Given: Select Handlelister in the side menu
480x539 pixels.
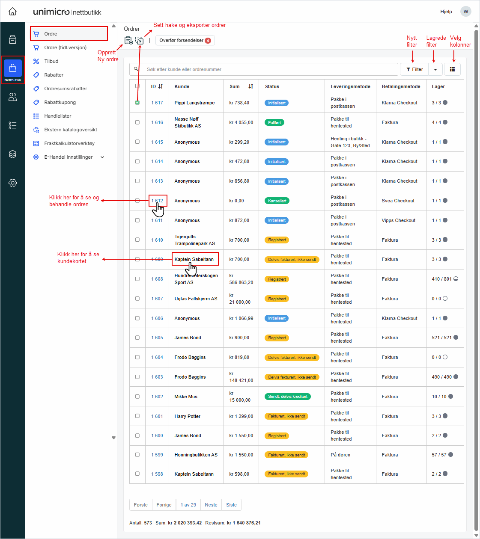Looking at the screenshot, I should coord(58,116).
